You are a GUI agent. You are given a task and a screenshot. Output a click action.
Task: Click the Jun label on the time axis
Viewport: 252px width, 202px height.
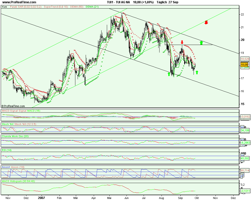click(x=127, y=198)
